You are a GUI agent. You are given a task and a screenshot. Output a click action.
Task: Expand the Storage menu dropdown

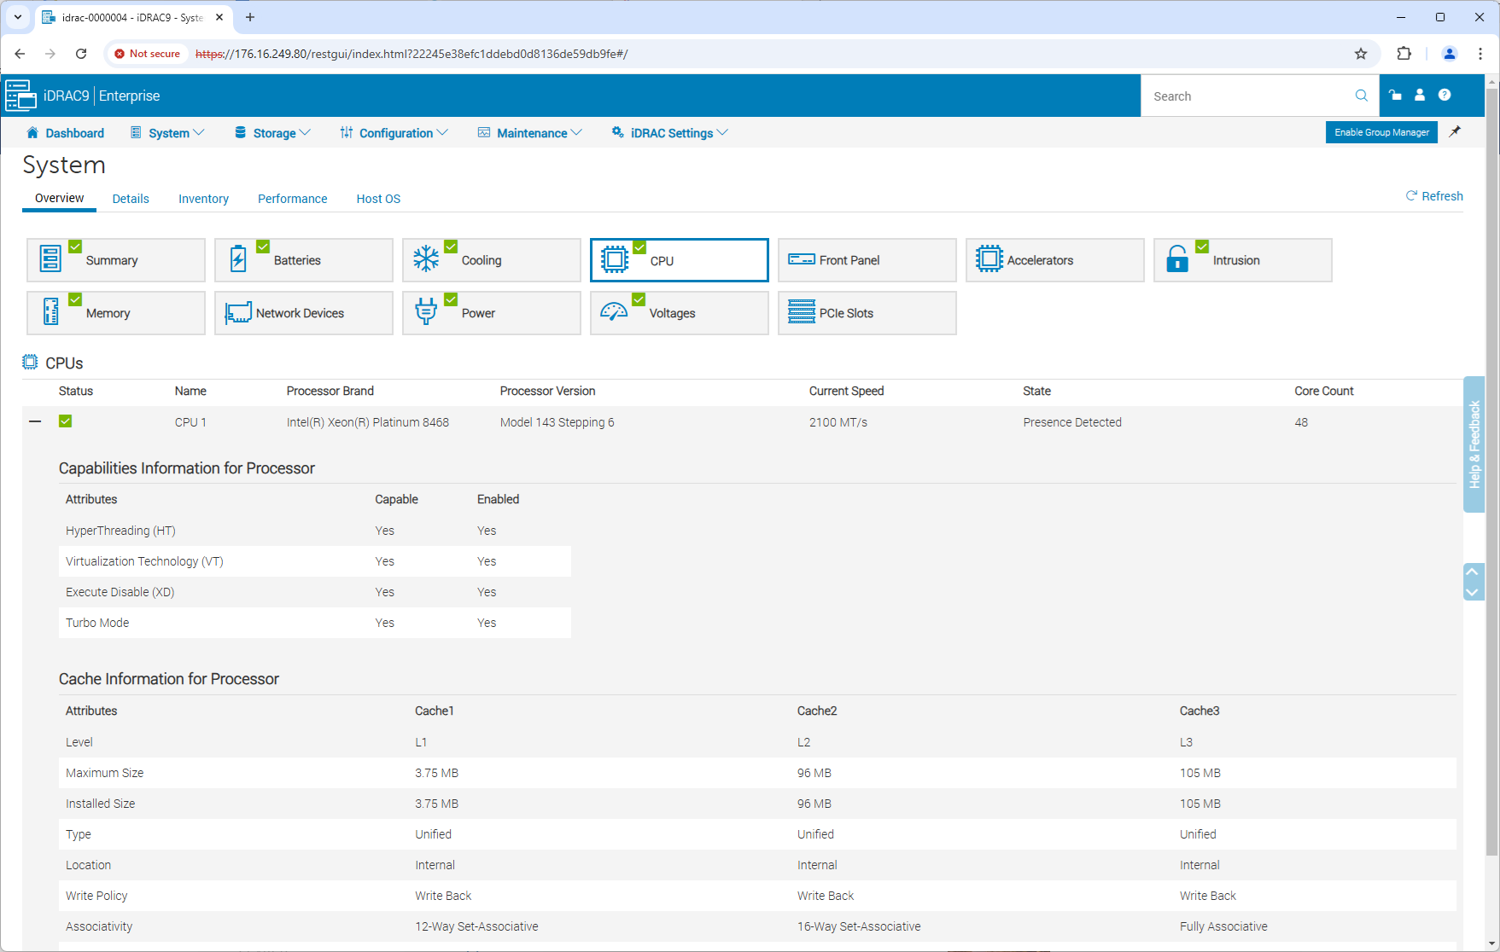(272, 133)
